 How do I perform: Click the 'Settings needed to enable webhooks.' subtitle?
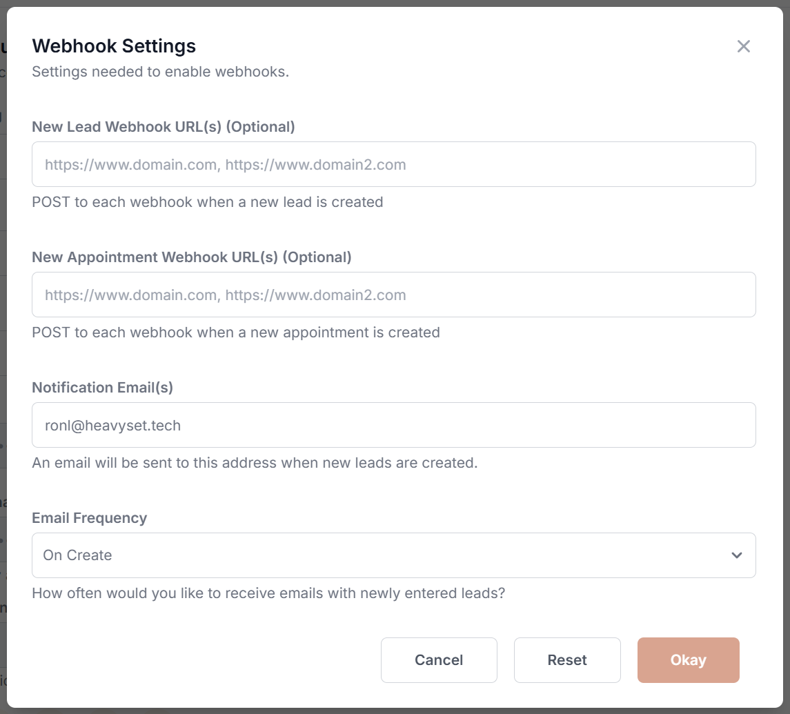point(160,72)
